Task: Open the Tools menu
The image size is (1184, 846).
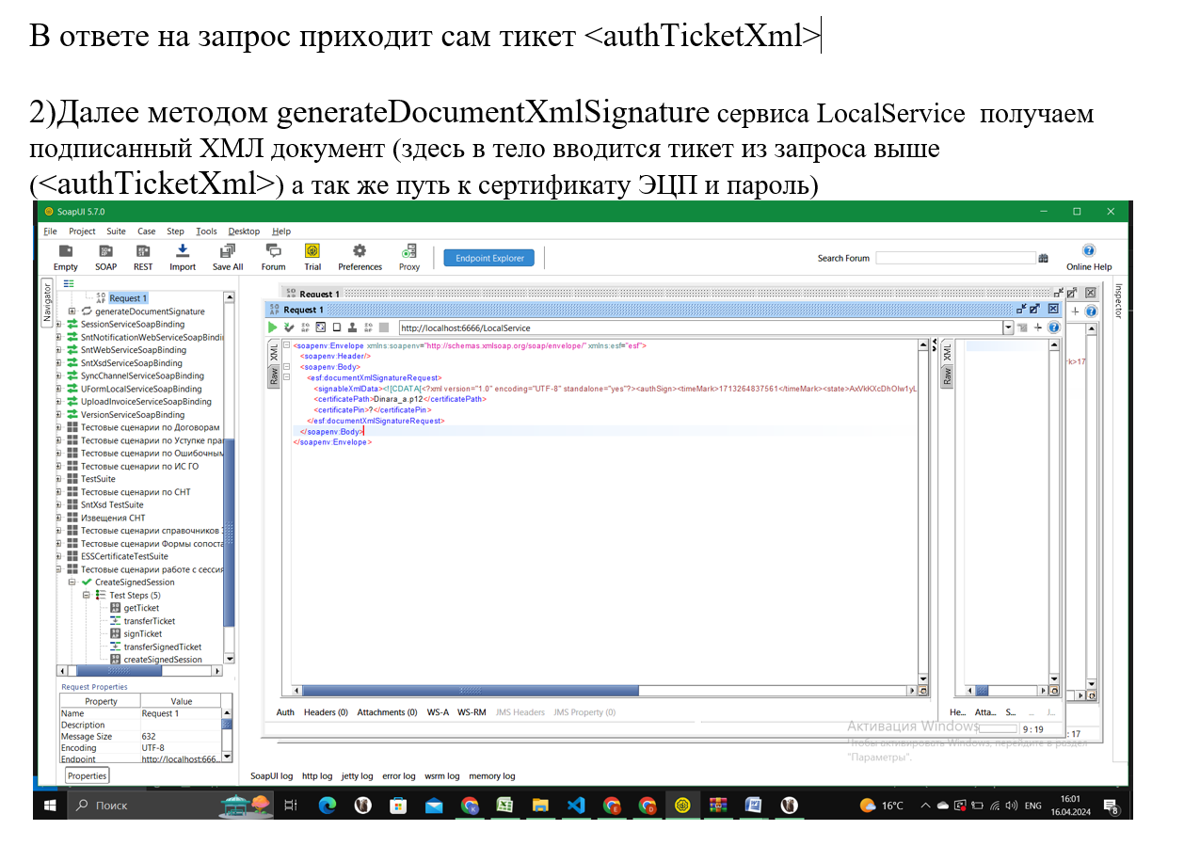Action: pyautogui.click(x=206, y=231)
